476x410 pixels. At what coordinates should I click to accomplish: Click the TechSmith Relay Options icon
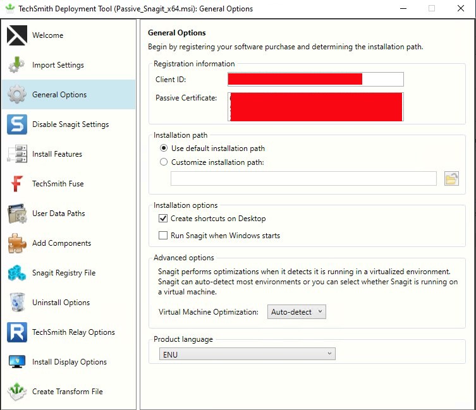17,332
